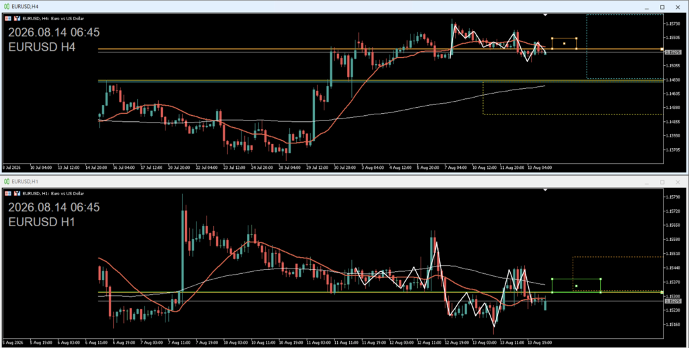Click the green horizontal line's right end handle
This screenshot has width=689, height=348.
[662, 292]
